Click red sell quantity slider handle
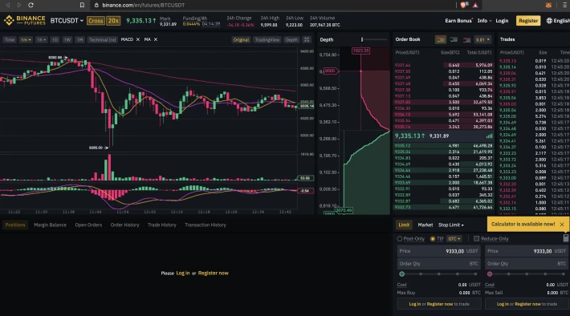The width and height of the screenshot is (570, 316). [490, 273]
